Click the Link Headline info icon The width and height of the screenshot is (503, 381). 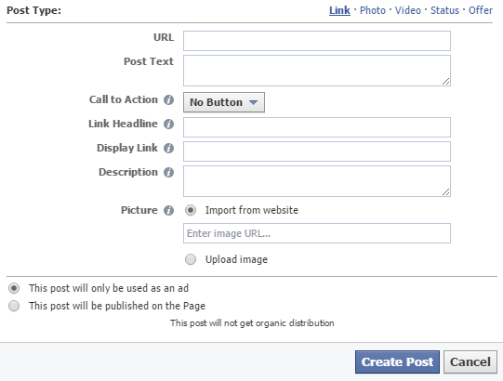168,124
